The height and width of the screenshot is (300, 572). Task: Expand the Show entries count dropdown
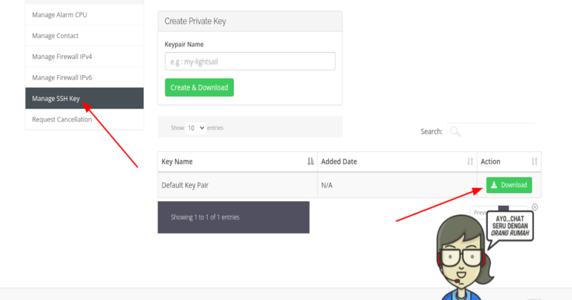(196, 128)
